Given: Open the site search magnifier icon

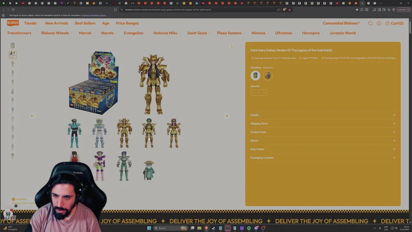Looking at the screenshot, I should tap(370, 23).
